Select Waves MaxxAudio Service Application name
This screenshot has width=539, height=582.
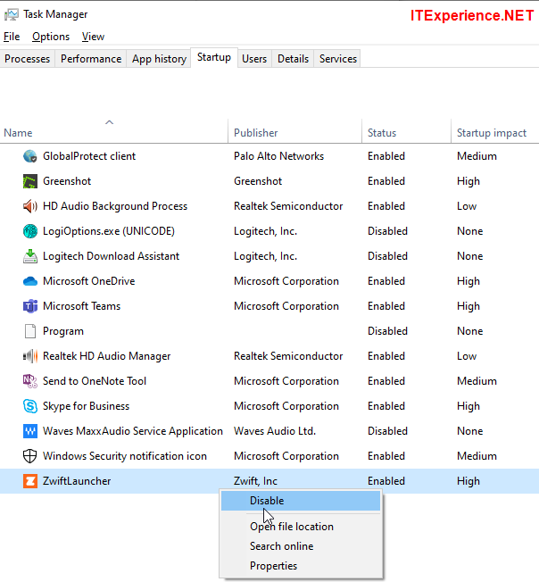133,431
